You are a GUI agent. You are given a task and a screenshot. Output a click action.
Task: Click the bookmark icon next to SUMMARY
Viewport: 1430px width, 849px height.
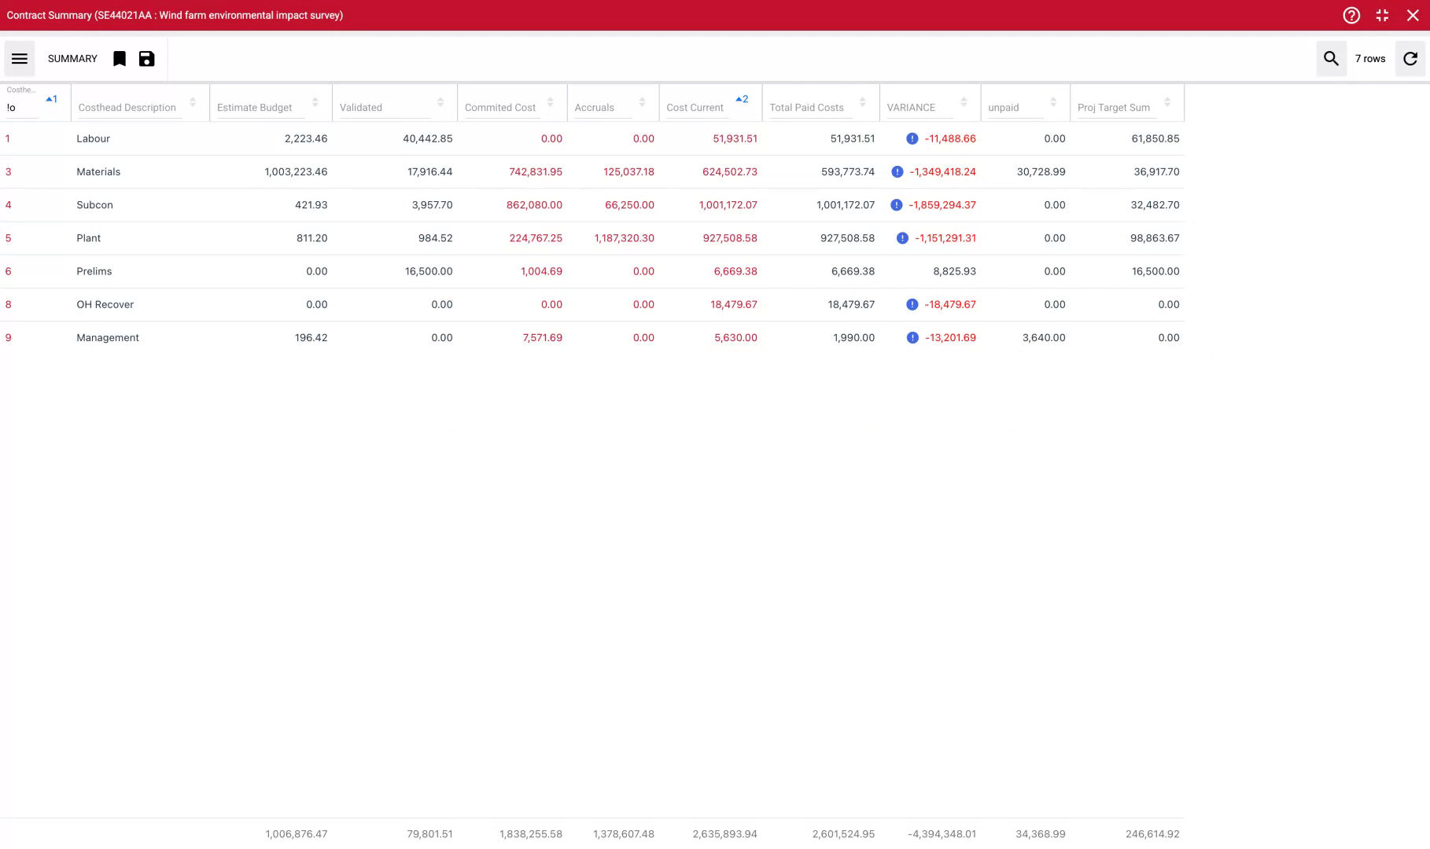coord(119,58)
